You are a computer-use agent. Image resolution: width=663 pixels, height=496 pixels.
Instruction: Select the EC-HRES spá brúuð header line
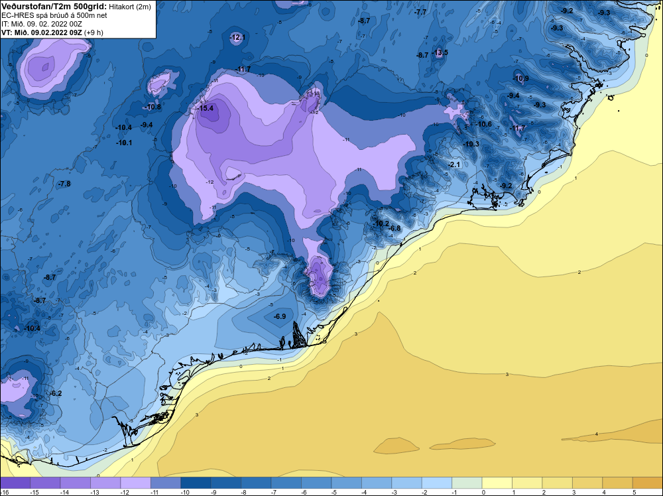pyautogui.click(x=54, y=15)
